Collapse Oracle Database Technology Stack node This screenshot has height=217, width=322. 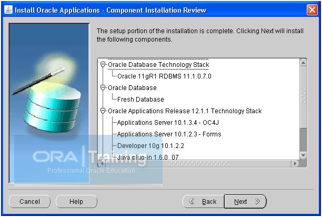(x=103, y=65)
